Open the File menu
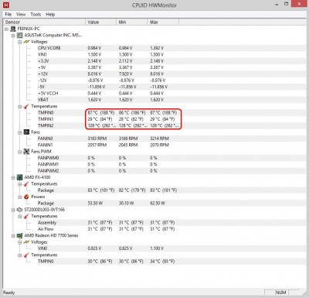Screen dimensions: 309x298 pyautogui.click(x=8, y=15)
